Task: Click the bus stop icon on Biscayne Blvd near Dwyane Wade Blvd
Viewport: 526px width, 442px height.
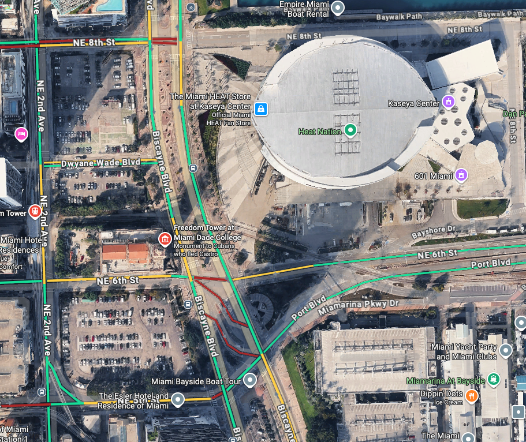Action: [193, 168]
